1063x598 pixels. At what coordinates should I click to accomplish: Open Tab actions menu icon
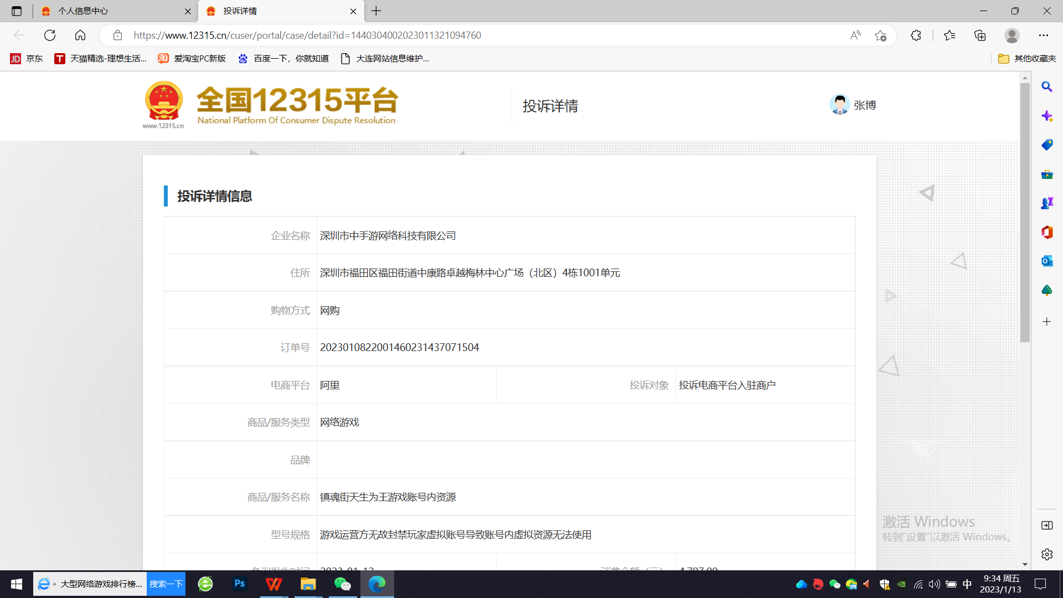[17, 11]
